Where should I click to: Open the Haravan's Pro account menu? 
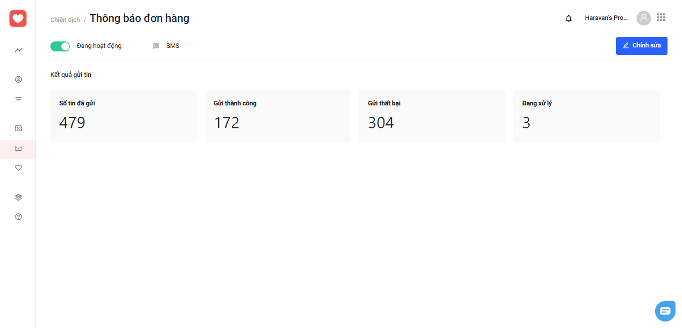pos(607,18)
